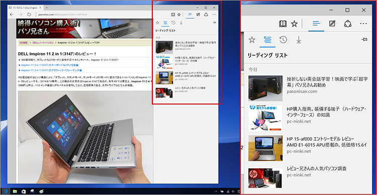Click the Edge icon on the taskbar
Screen dimensions: 377x195
[6, 191]
